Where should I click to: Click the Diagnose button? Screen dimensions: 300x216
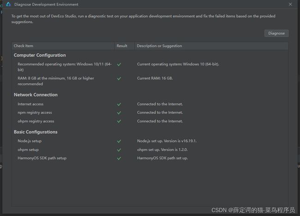pos(276,33)
